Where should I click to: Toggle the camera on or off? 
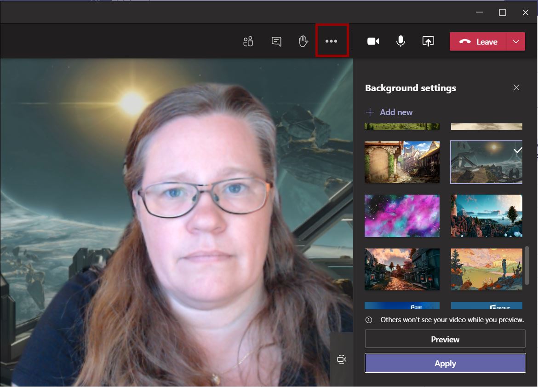coord(373,41)
